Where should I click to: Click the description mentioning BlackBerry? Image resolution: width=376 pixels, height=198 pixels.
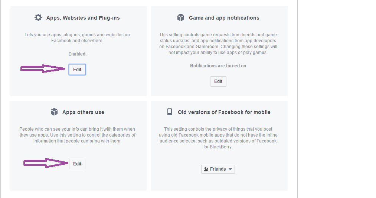click(218, 138)
